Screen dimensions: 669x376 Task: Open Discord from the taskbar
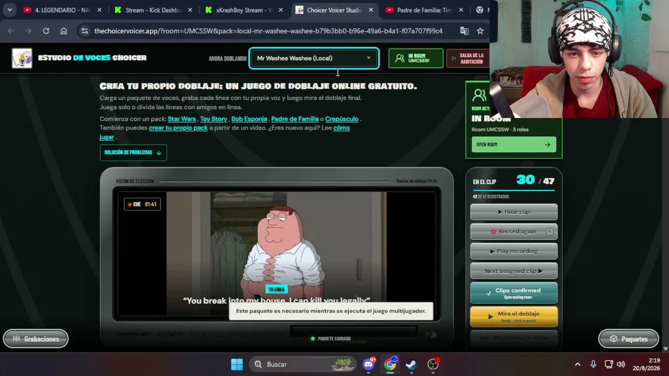pos(369,364)
